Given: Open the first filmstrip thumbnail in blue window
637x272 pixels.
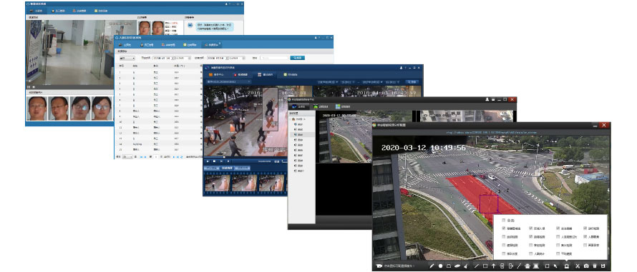Looking at the screenshot, I should [218, 183].
